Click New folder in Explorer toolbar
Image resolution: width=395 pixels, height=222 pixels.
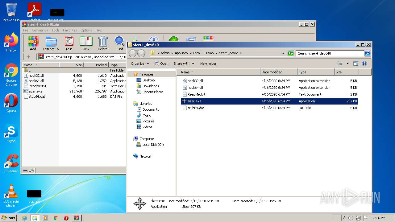tap(208, 64)
